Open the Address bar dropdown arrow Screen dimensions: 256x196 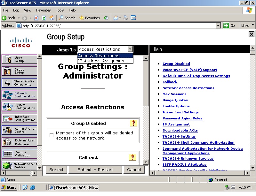point(218,26)
